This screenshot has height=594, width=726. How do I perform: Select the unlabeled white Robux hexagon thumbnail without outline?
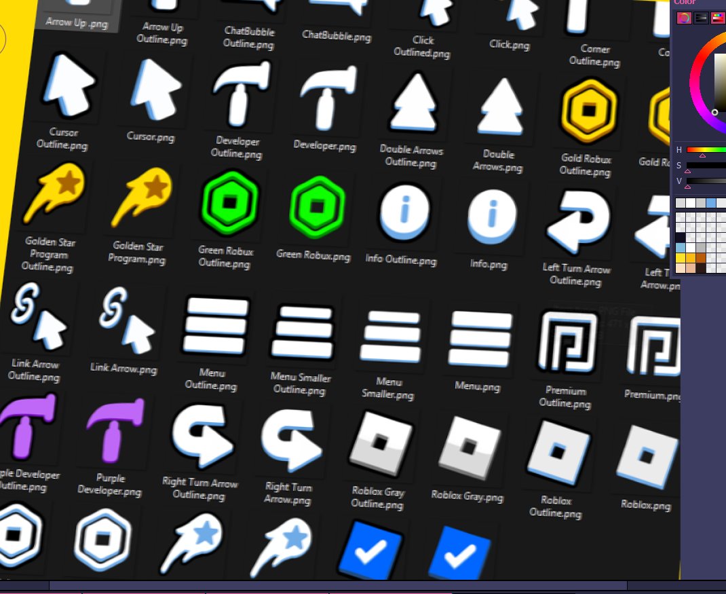click(x=102, y=539)
